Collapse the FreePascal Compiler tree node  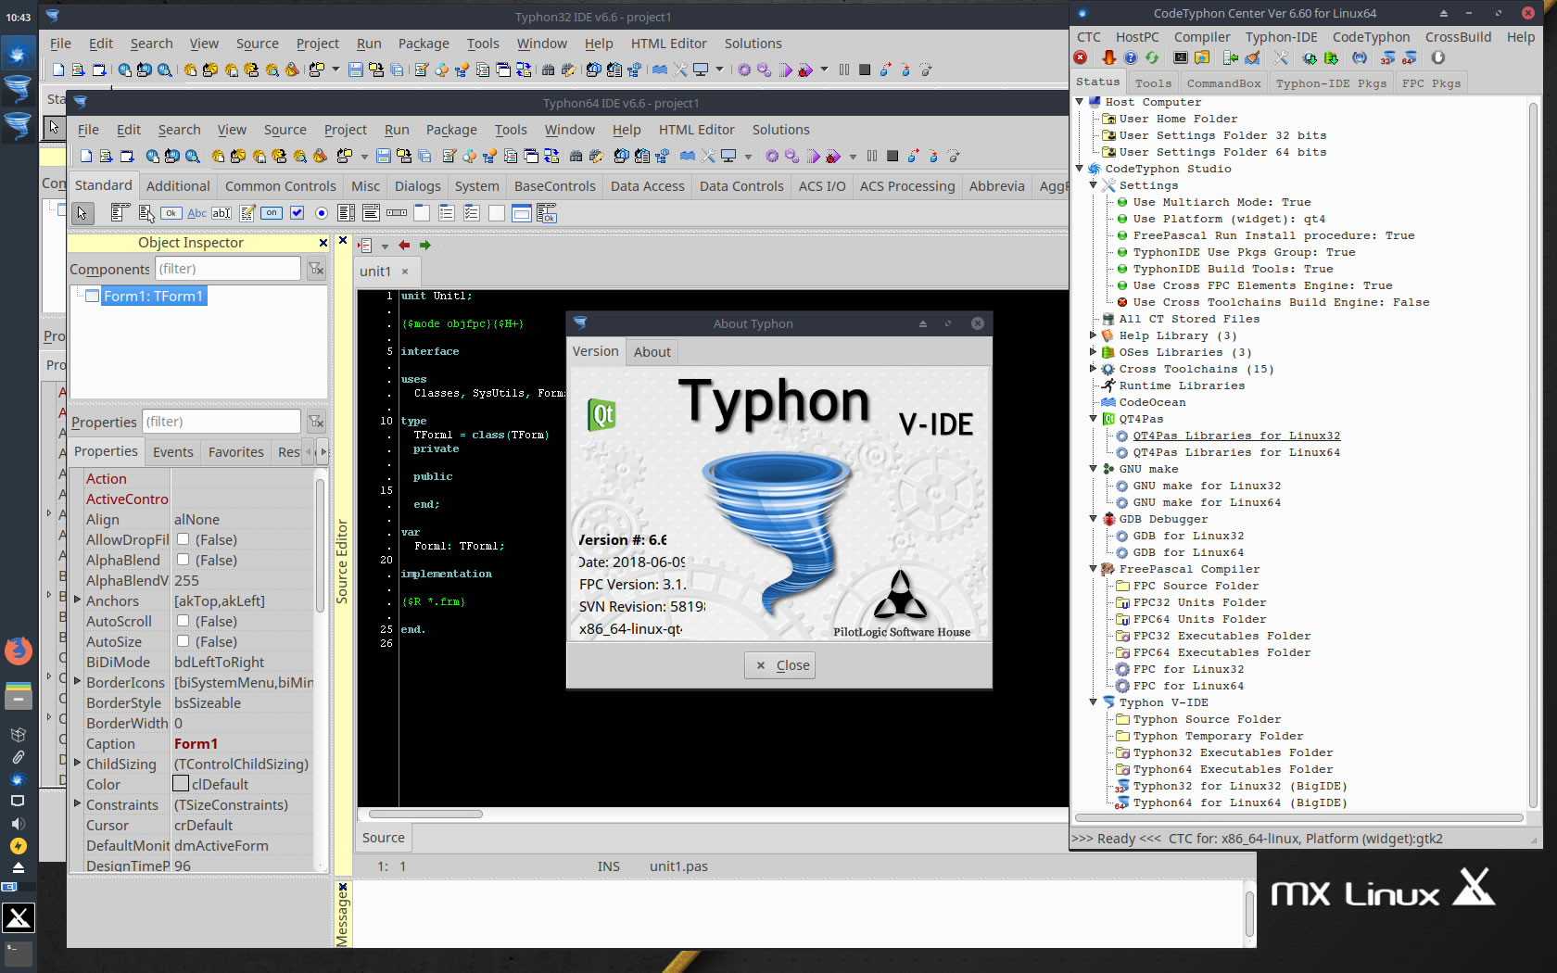tap(1094, 569)
